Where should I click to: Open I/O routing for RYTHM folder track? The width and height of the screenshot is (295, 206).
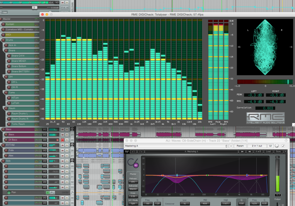pyautogui.click(x=44, y=145)
